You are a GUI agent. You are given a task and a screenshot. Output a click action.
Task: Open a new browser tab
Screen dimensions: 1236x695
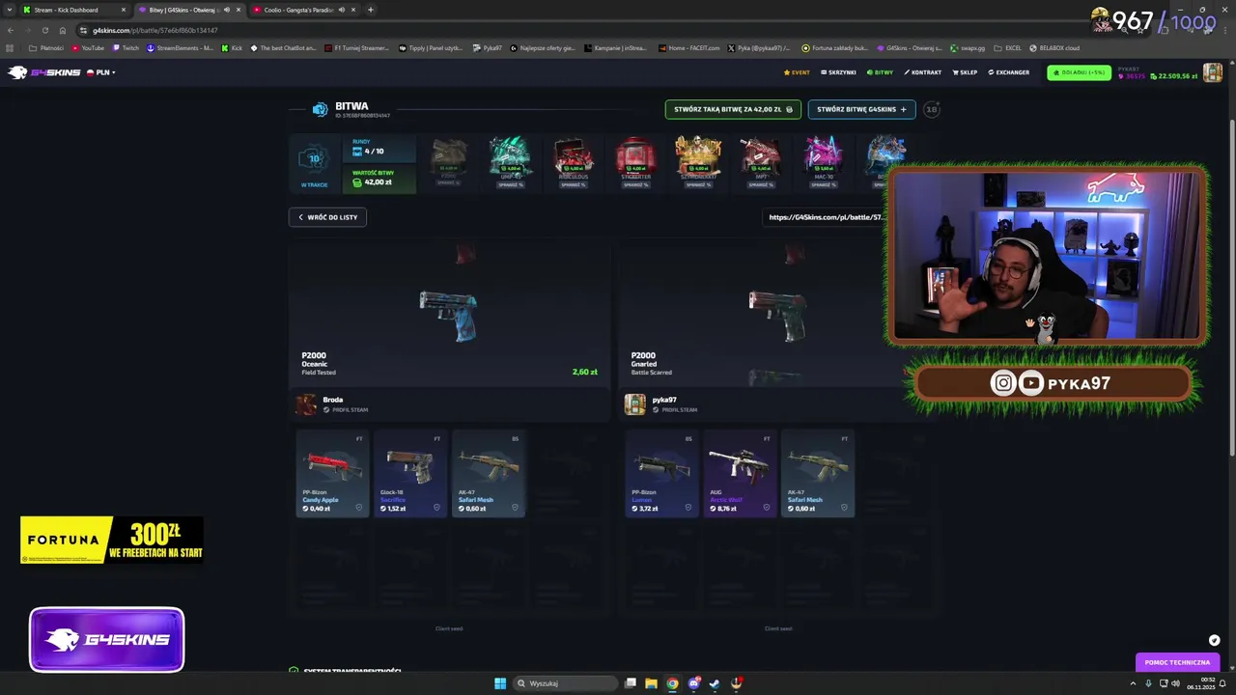pyautogui.click(x=371, y=10)
